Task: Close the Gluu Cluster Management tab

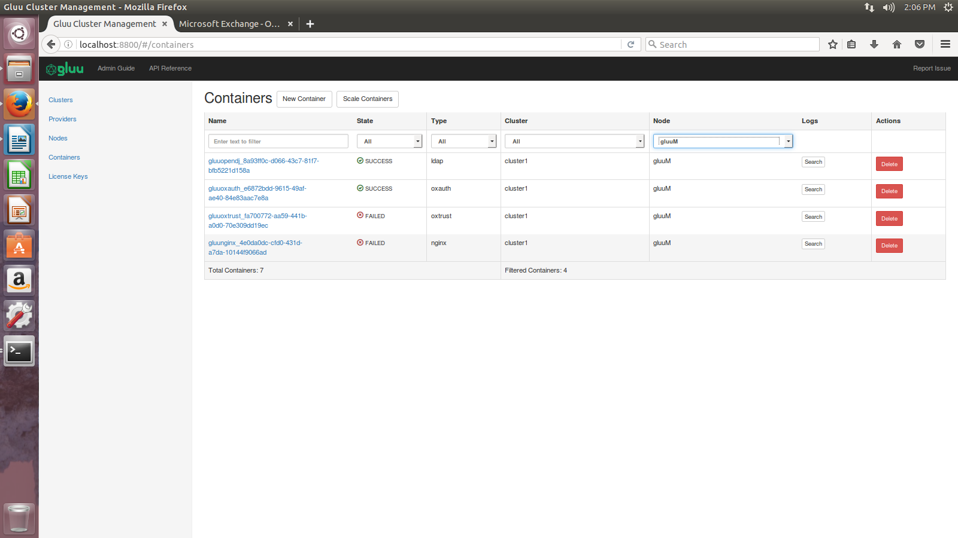Action: 165,24
